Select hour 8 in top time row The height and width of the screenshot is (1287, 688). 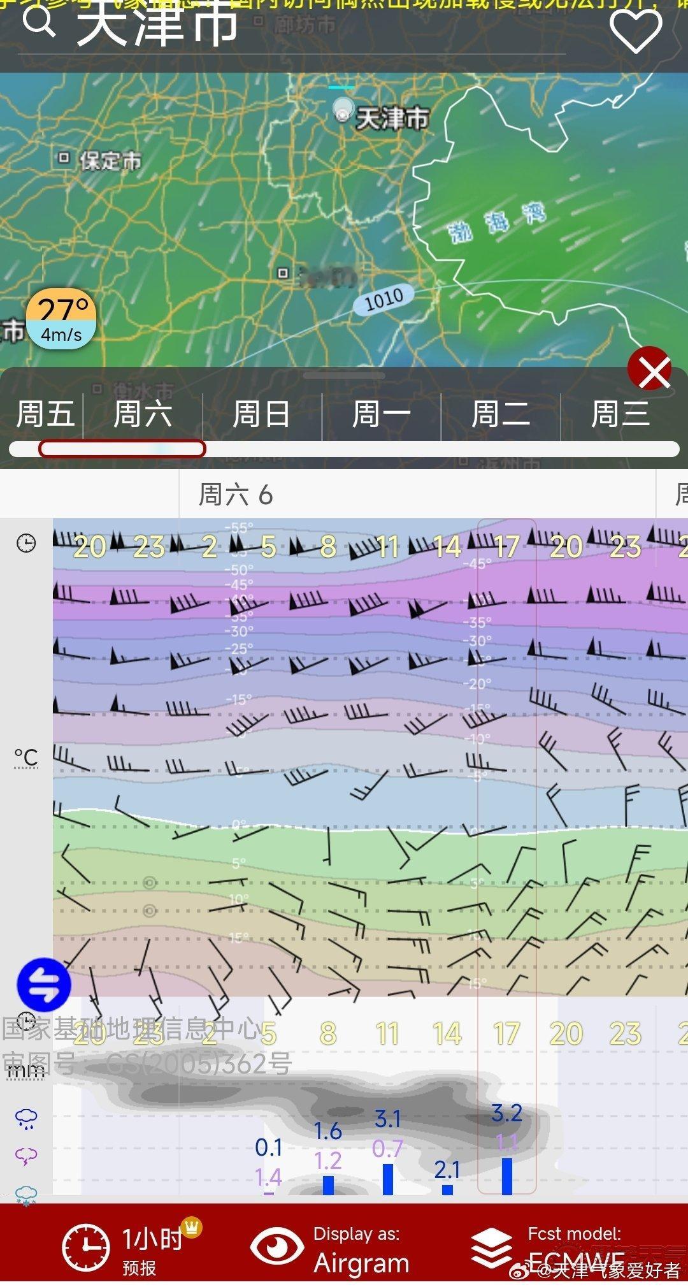click(x=328, y=547)
